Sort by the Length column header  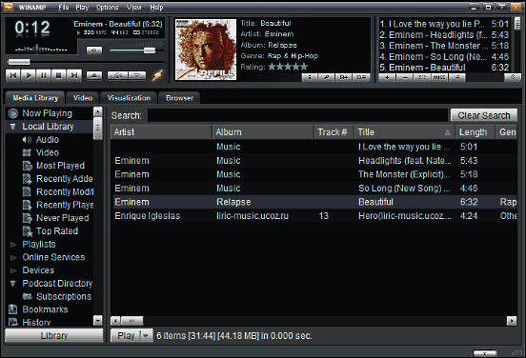475,132
